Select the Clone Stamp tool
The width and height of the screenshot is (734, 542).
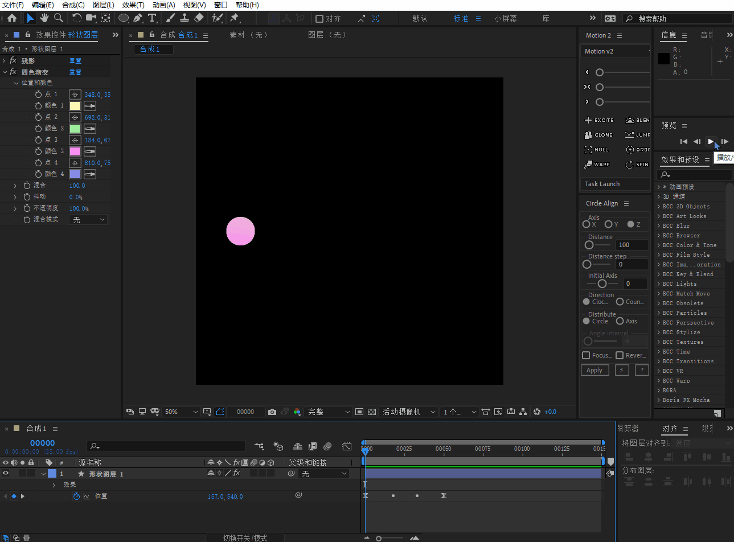(184, 18)
